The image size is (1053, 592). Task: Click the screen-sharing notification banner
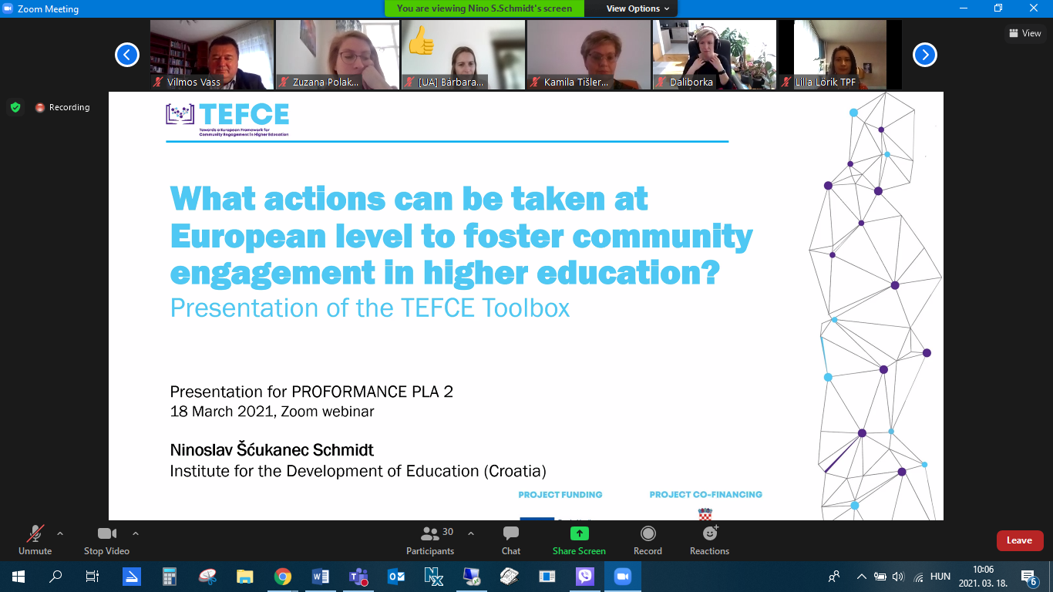(484, 8)
